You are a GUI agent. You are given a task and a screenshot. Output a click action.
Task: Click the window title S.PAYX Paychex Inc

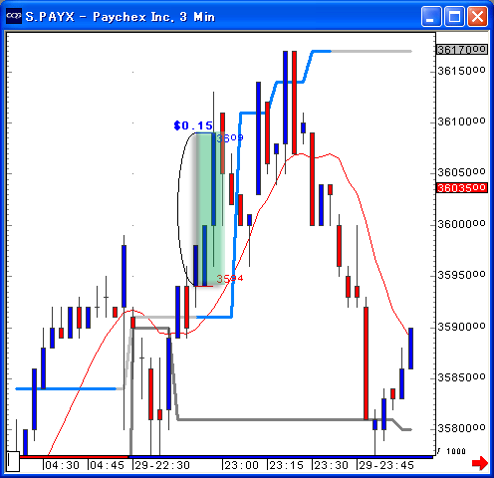pyautogui.click(x=121, y=16)
